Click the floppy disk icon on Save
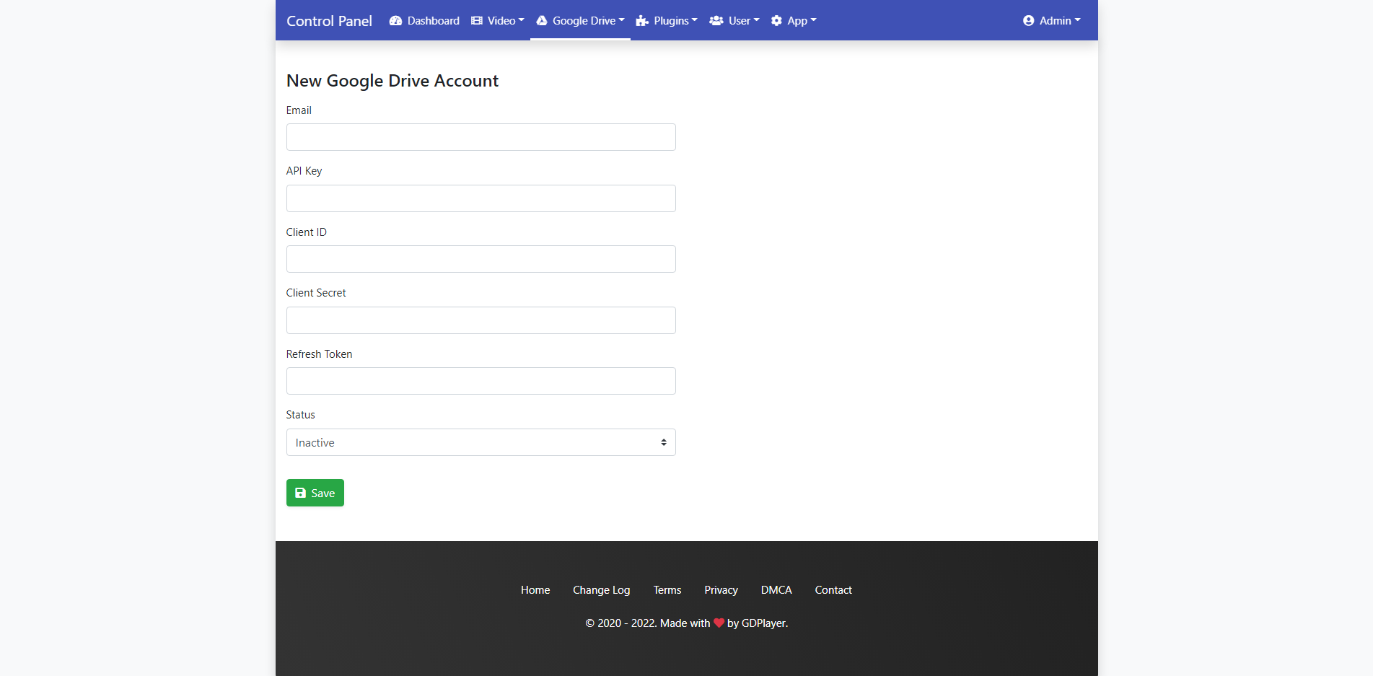 [x=301, y=493]
